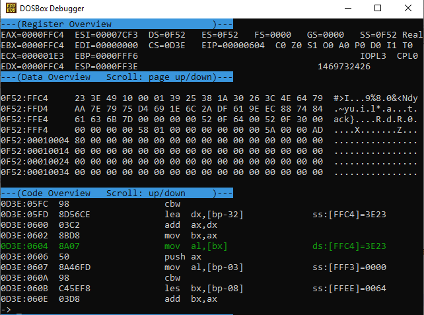The height and width of the screenshot is (315, 424).
Task: Click the Code Overview section header
Action: click(x=116, y=193)
